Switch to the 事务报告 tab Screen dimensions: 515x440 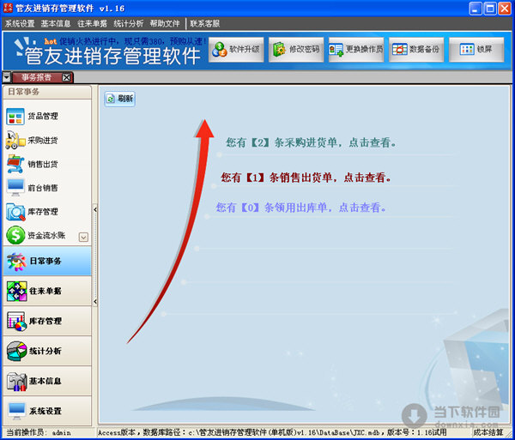click(x=36, y=77)
